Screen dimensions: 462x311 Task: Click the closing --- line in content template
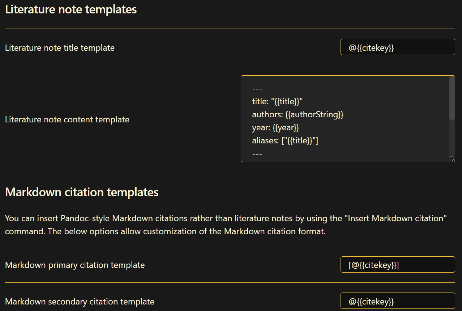coord(257,154)
